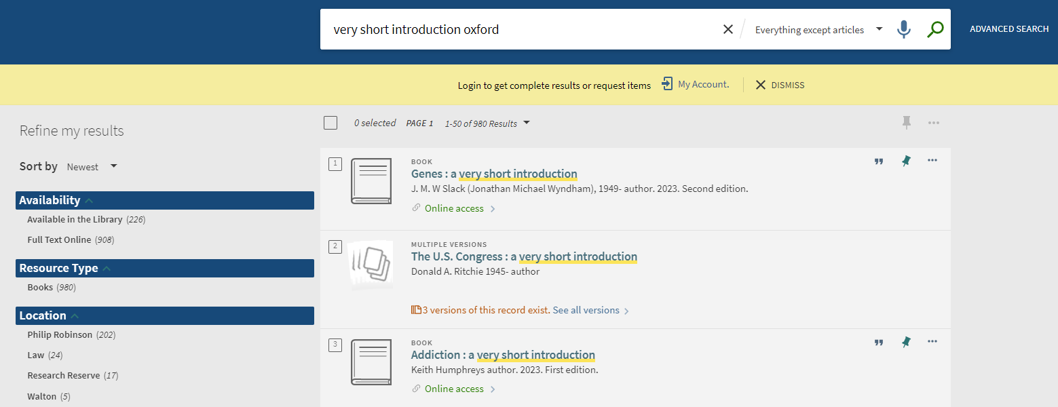Open the 1-50 of 980 Results dropdown
Screen dimensions: 1058x407
[x=487, y=123]
